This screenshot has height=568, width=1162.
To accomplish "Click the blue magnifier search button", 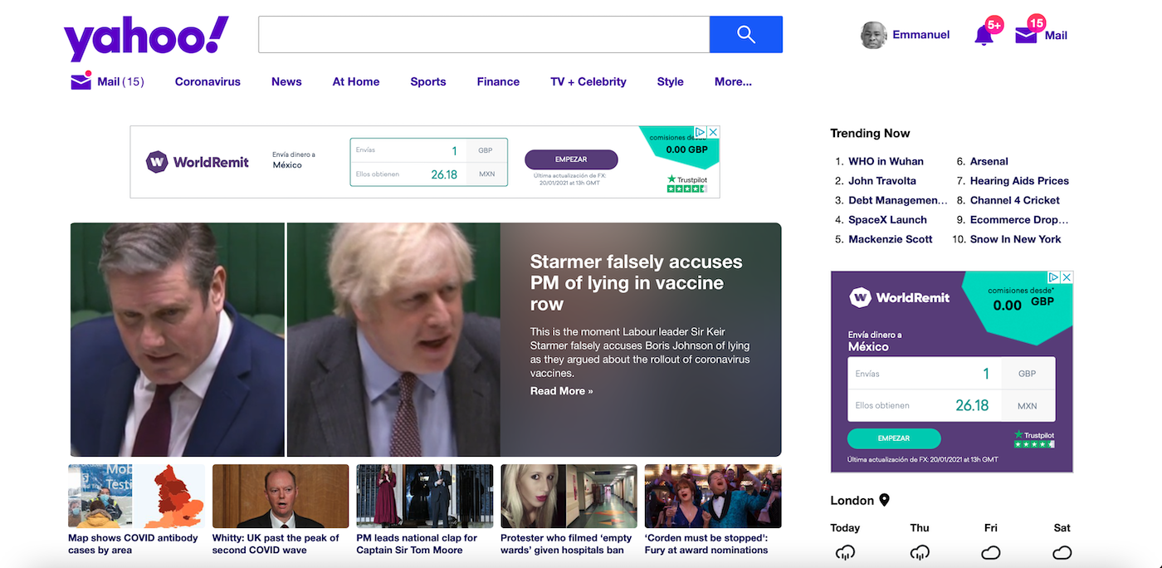I will pyautogui.click(x=746, y=34).
